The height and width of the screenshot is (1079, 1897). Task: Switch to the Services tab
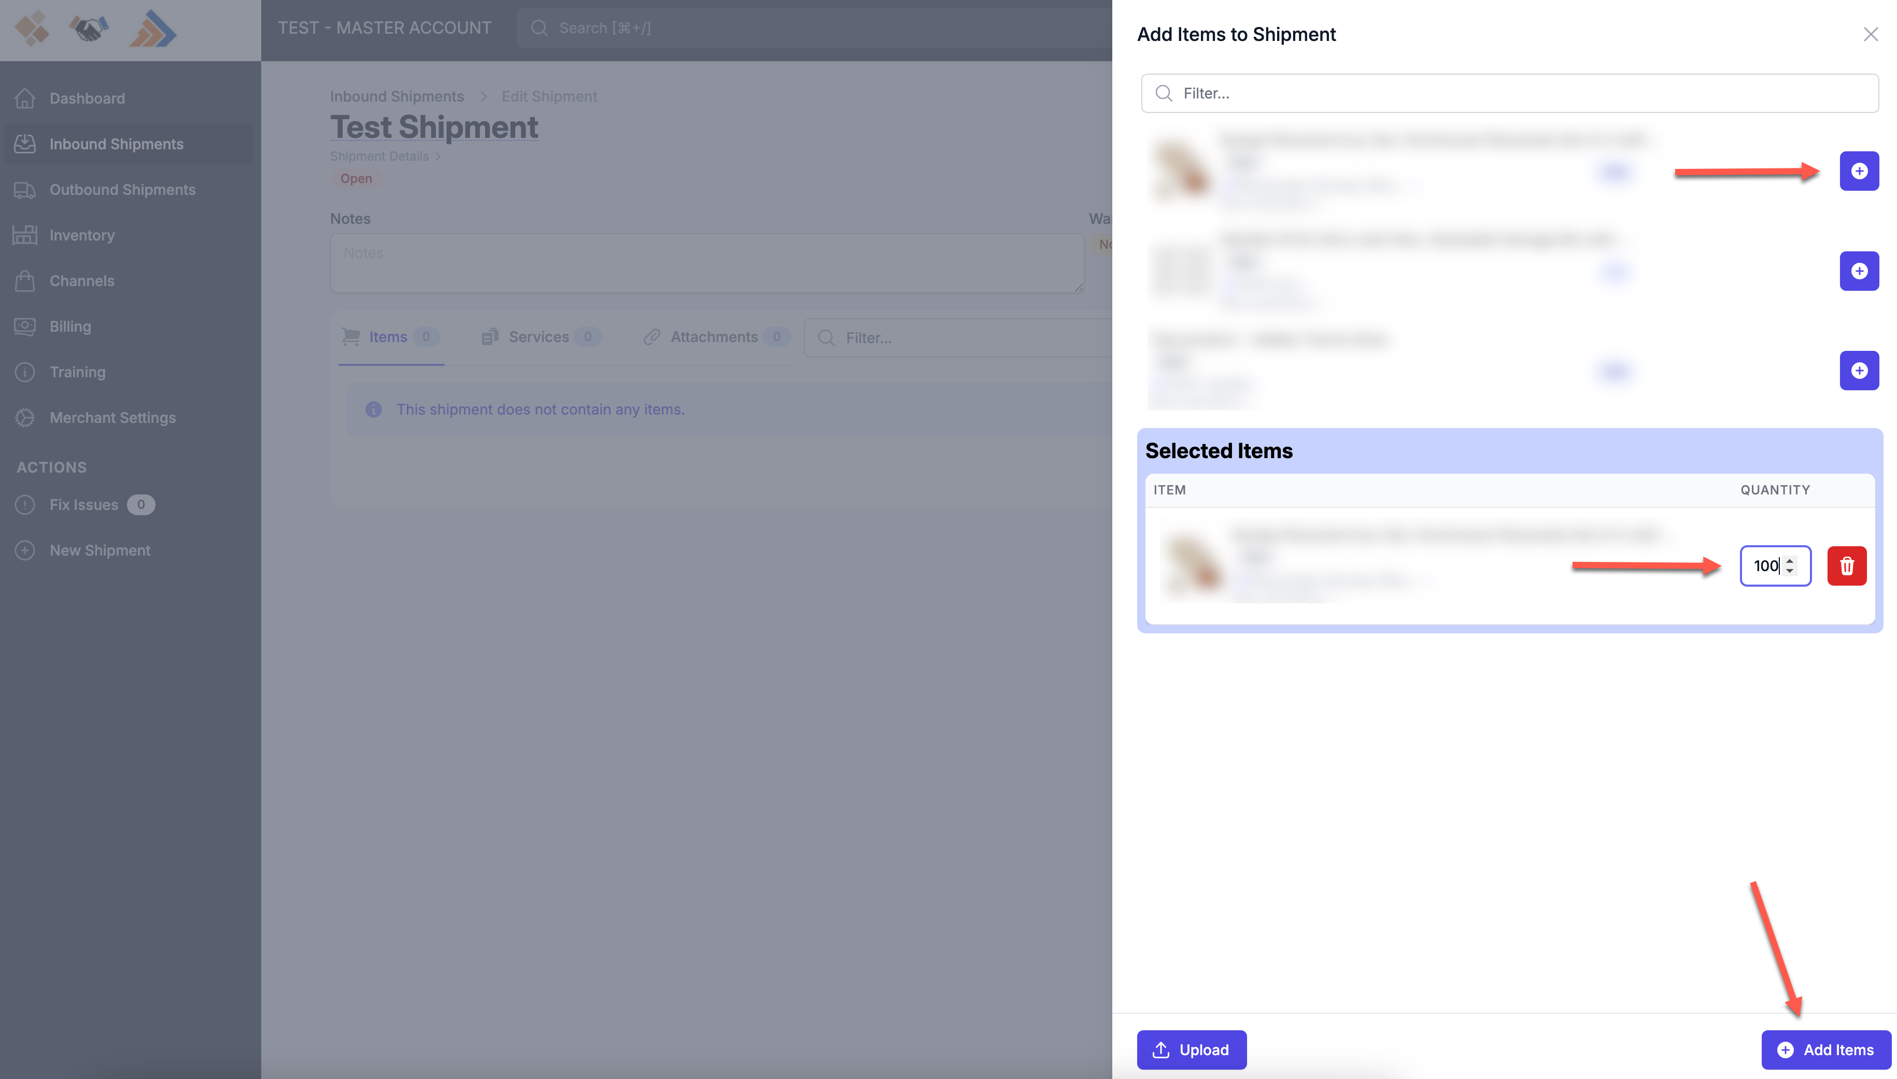(x=539, y=337)
